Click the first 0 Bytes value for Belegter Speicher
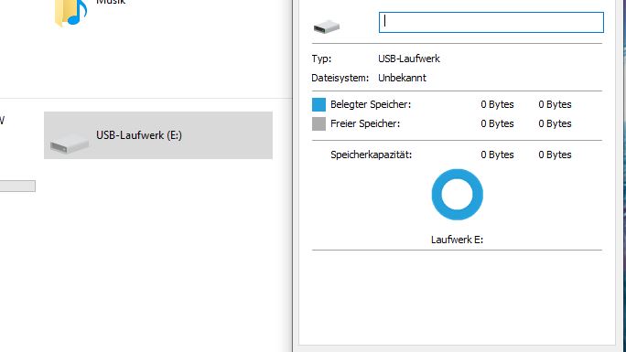 [x=497, y=104]
